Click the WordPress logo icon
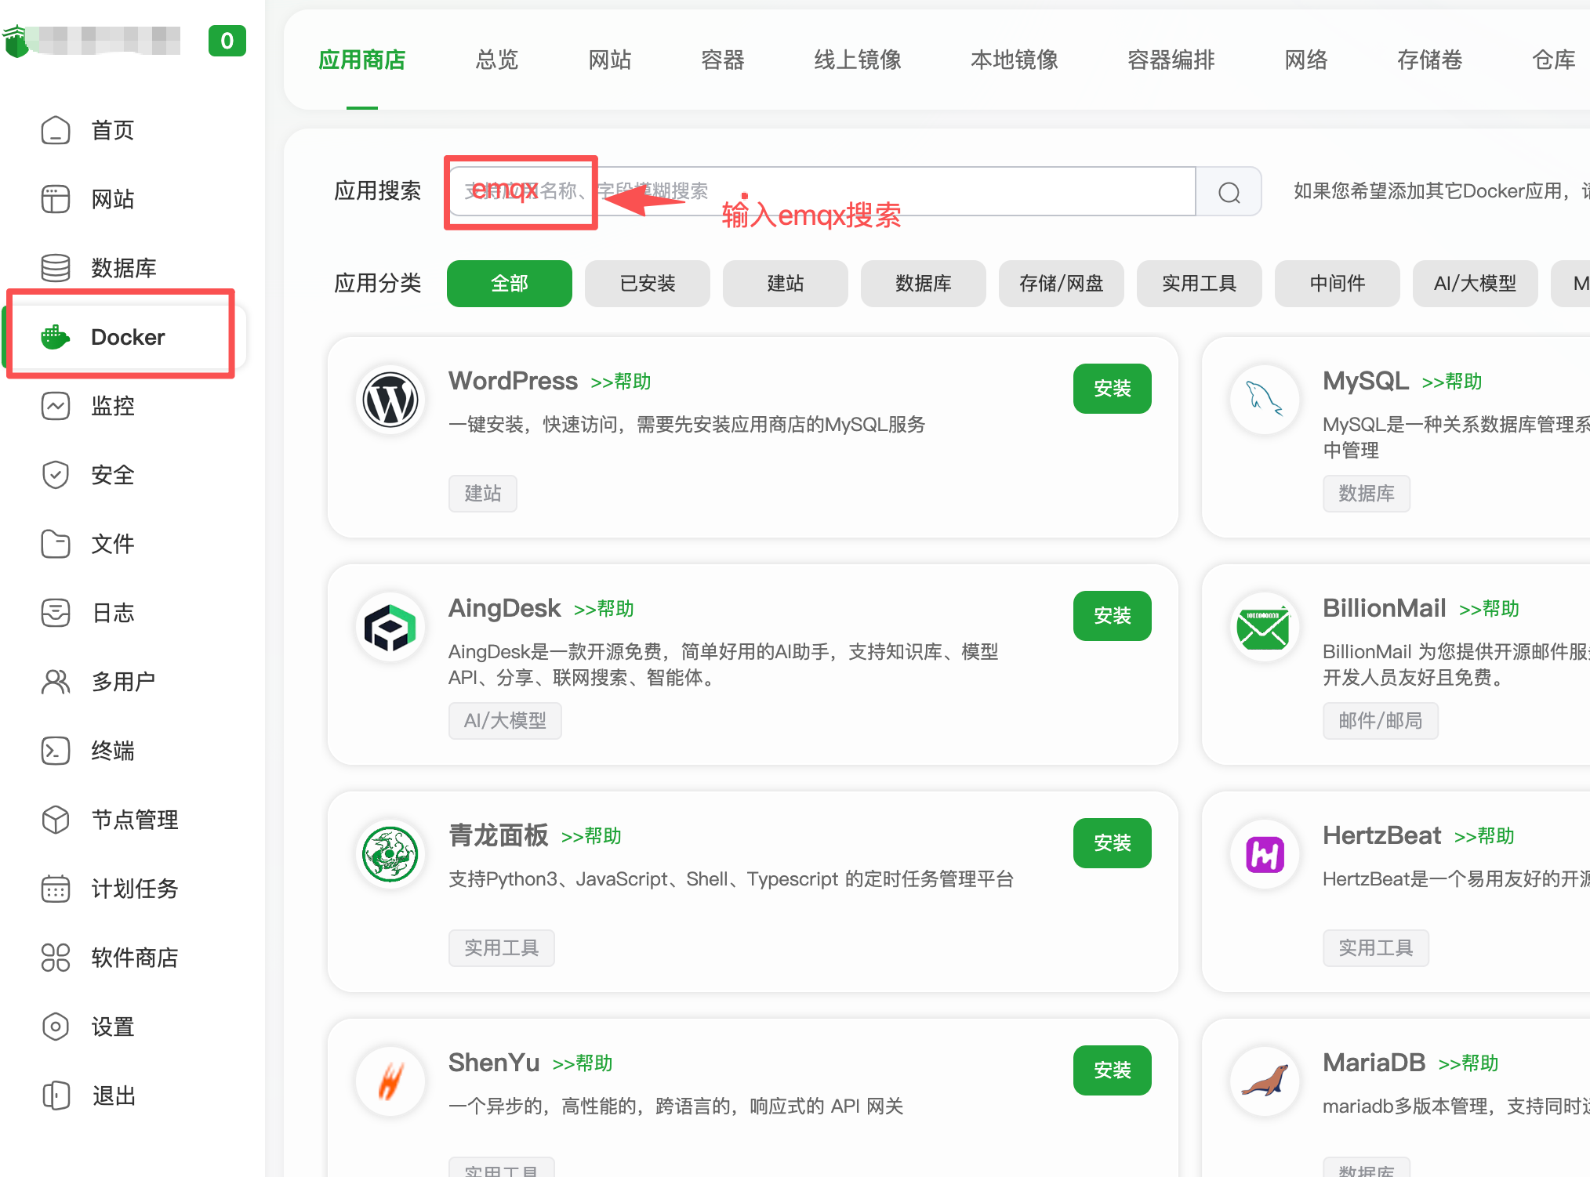The width and height of the screenshot is (1590, 1177). [x=390, y=400]
